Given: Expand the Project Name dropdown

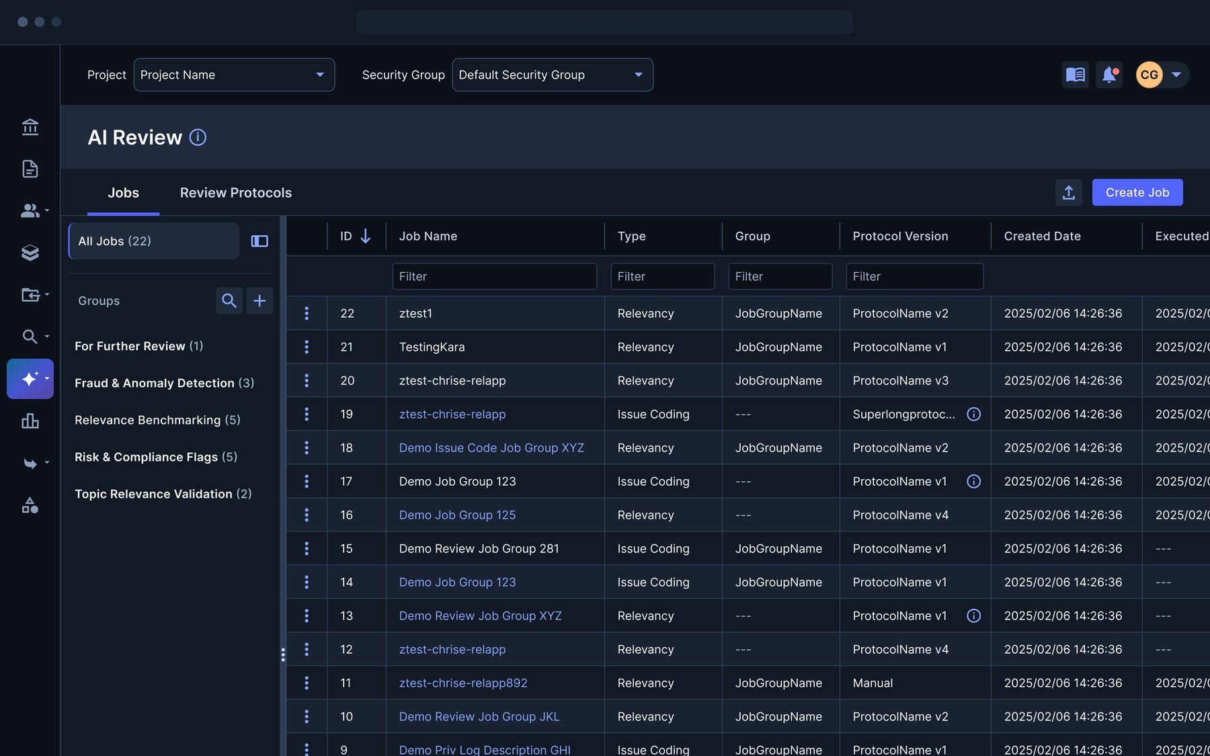Looking at the screenshot, I should point(234,75).
